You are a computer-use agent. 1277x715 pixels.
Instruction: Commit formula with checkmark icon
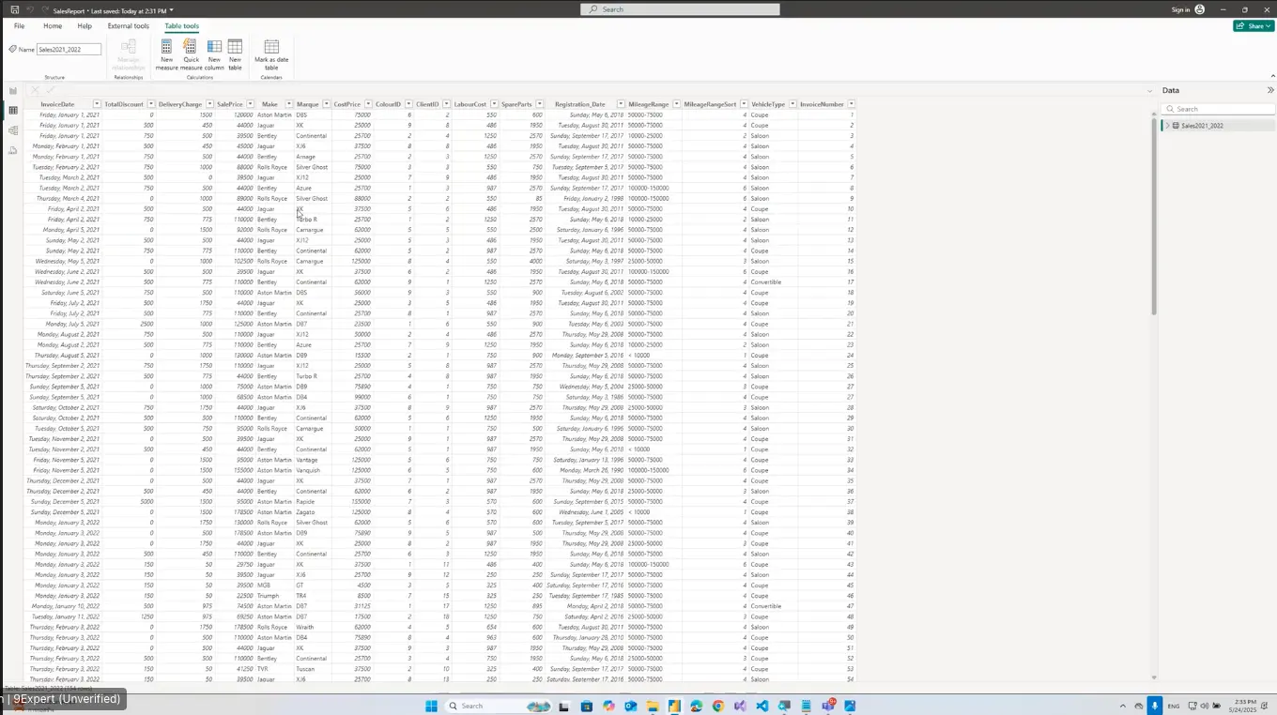[50, 91]
